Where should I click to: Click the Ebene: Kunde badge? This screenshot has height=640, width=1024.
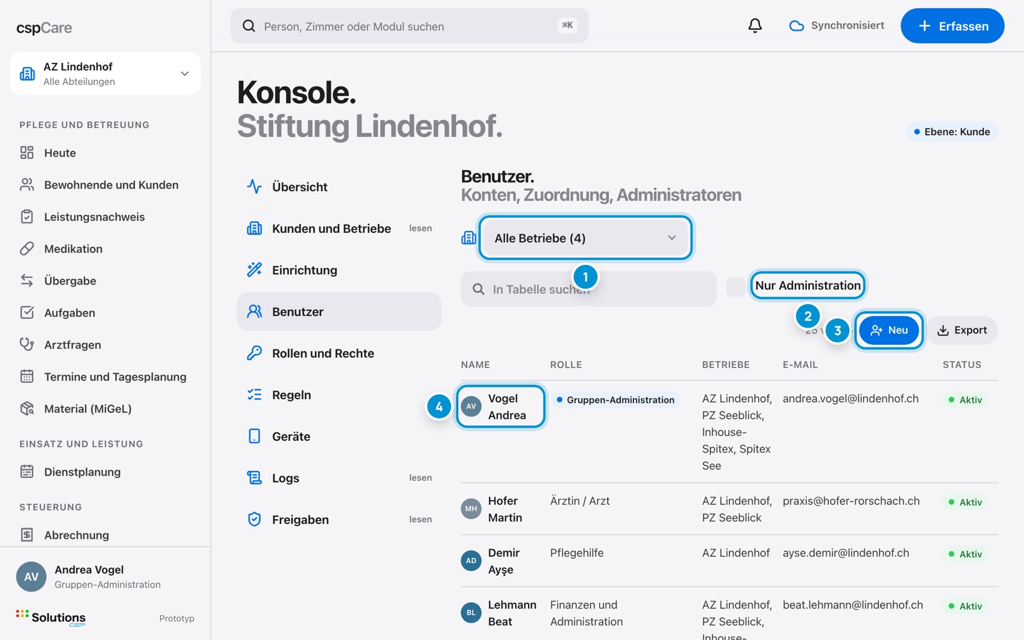[952, 132]
